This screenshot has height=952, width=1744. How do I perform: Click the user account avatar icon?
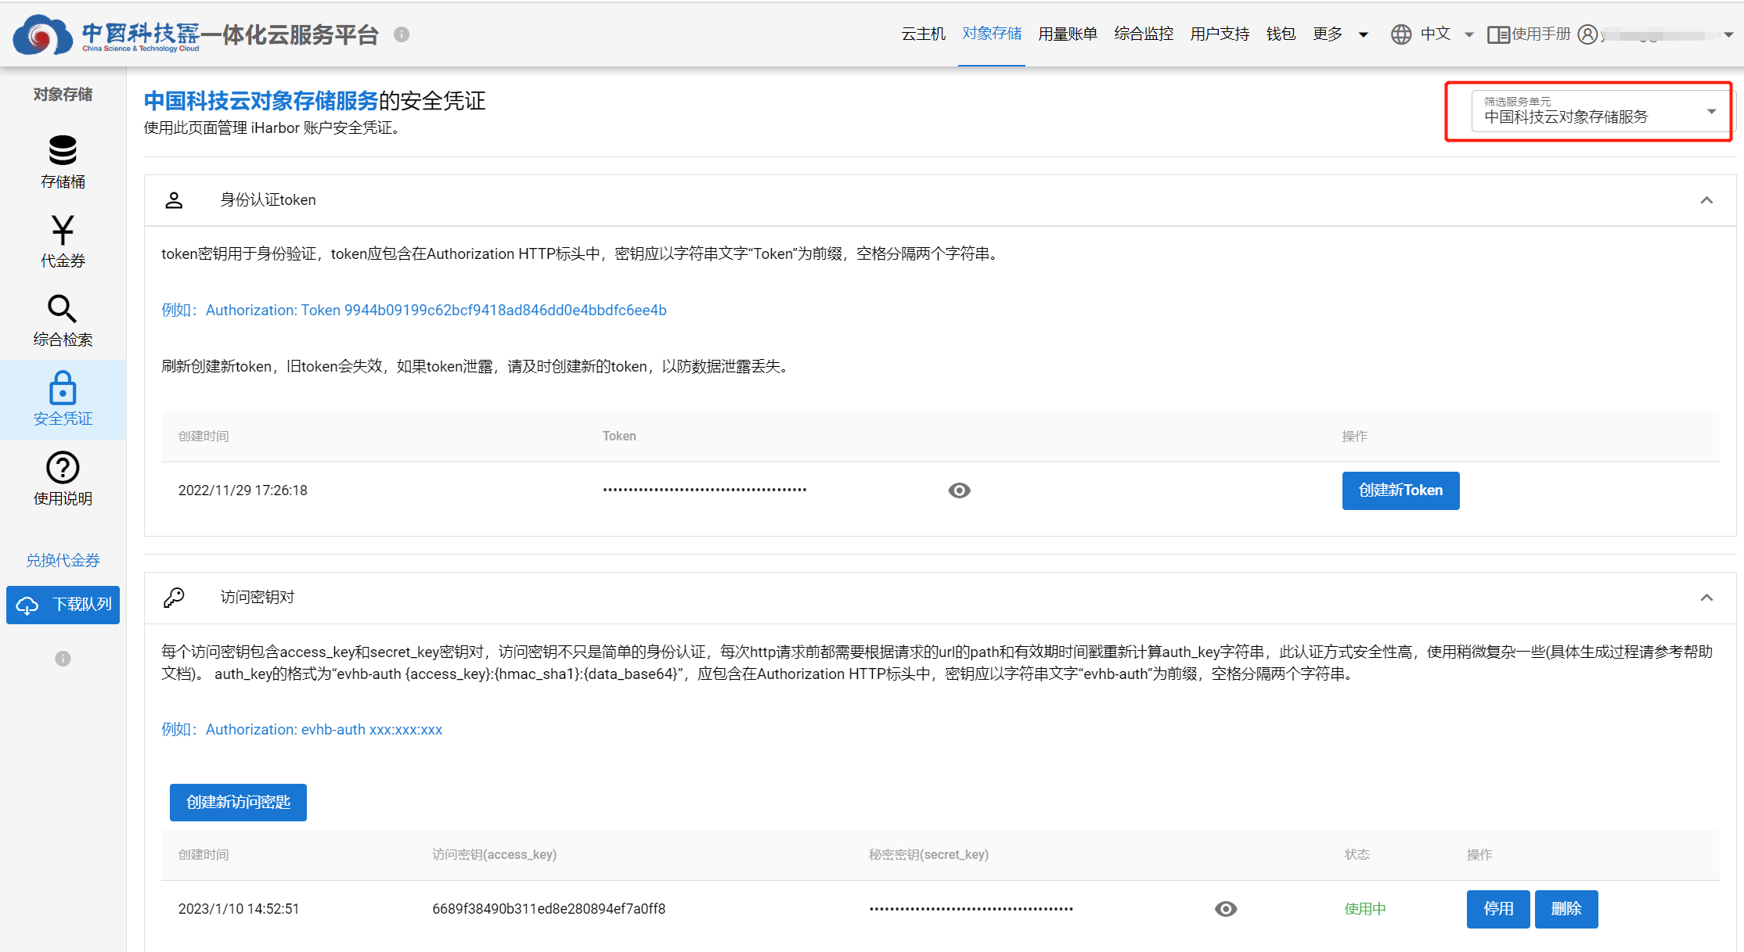point(1587,34)
